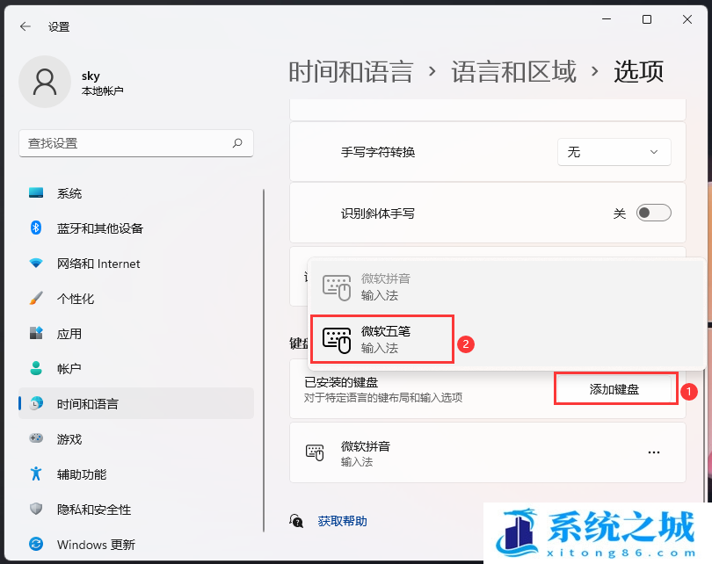712x564 pixels.
Task: Navigate to 个性化 settings
Action: point(135,299)
